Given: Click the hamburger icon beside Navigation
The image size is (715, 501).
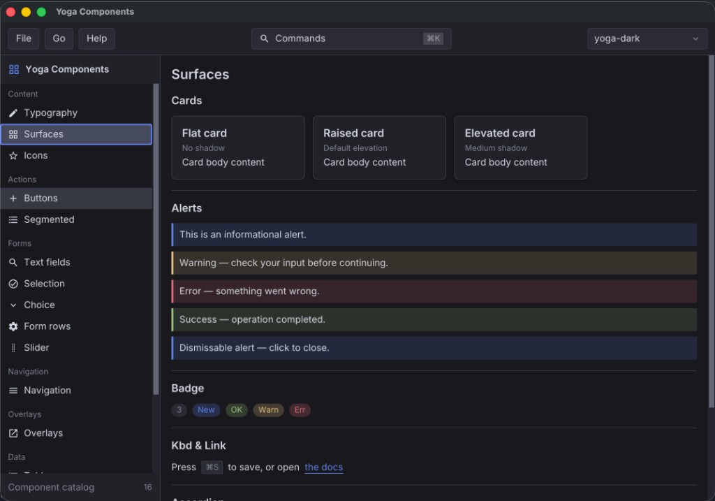Looking at the screenshot, I should 13,391.
